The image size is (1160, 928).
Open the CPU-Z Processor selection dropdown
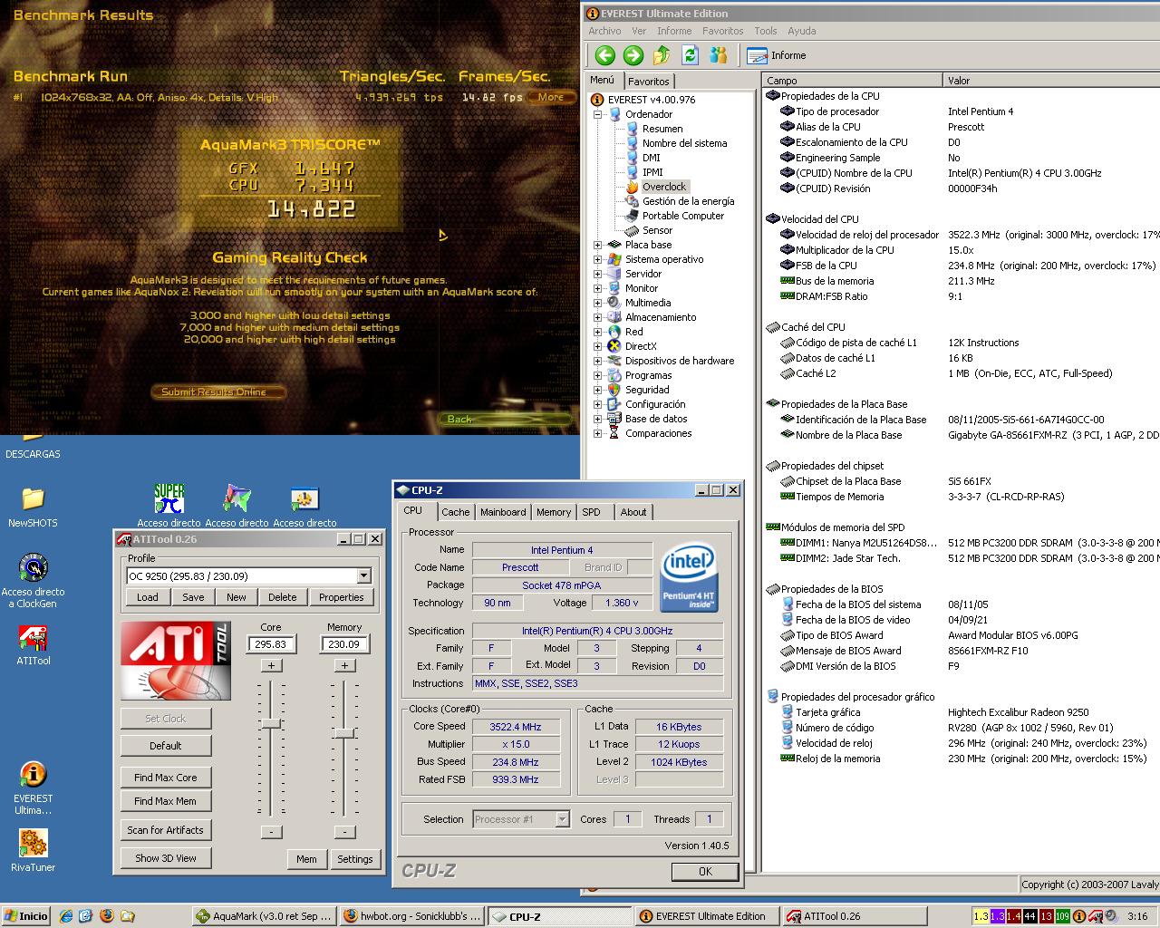[562, 819]
